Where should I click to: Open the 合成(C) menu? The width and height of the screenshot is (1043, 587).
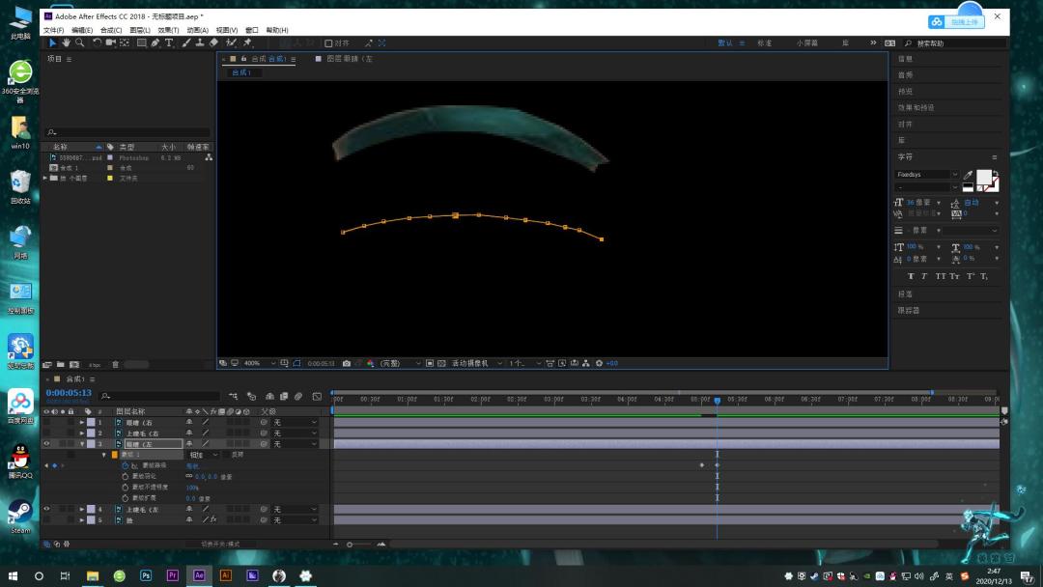(x=111, y=30)
